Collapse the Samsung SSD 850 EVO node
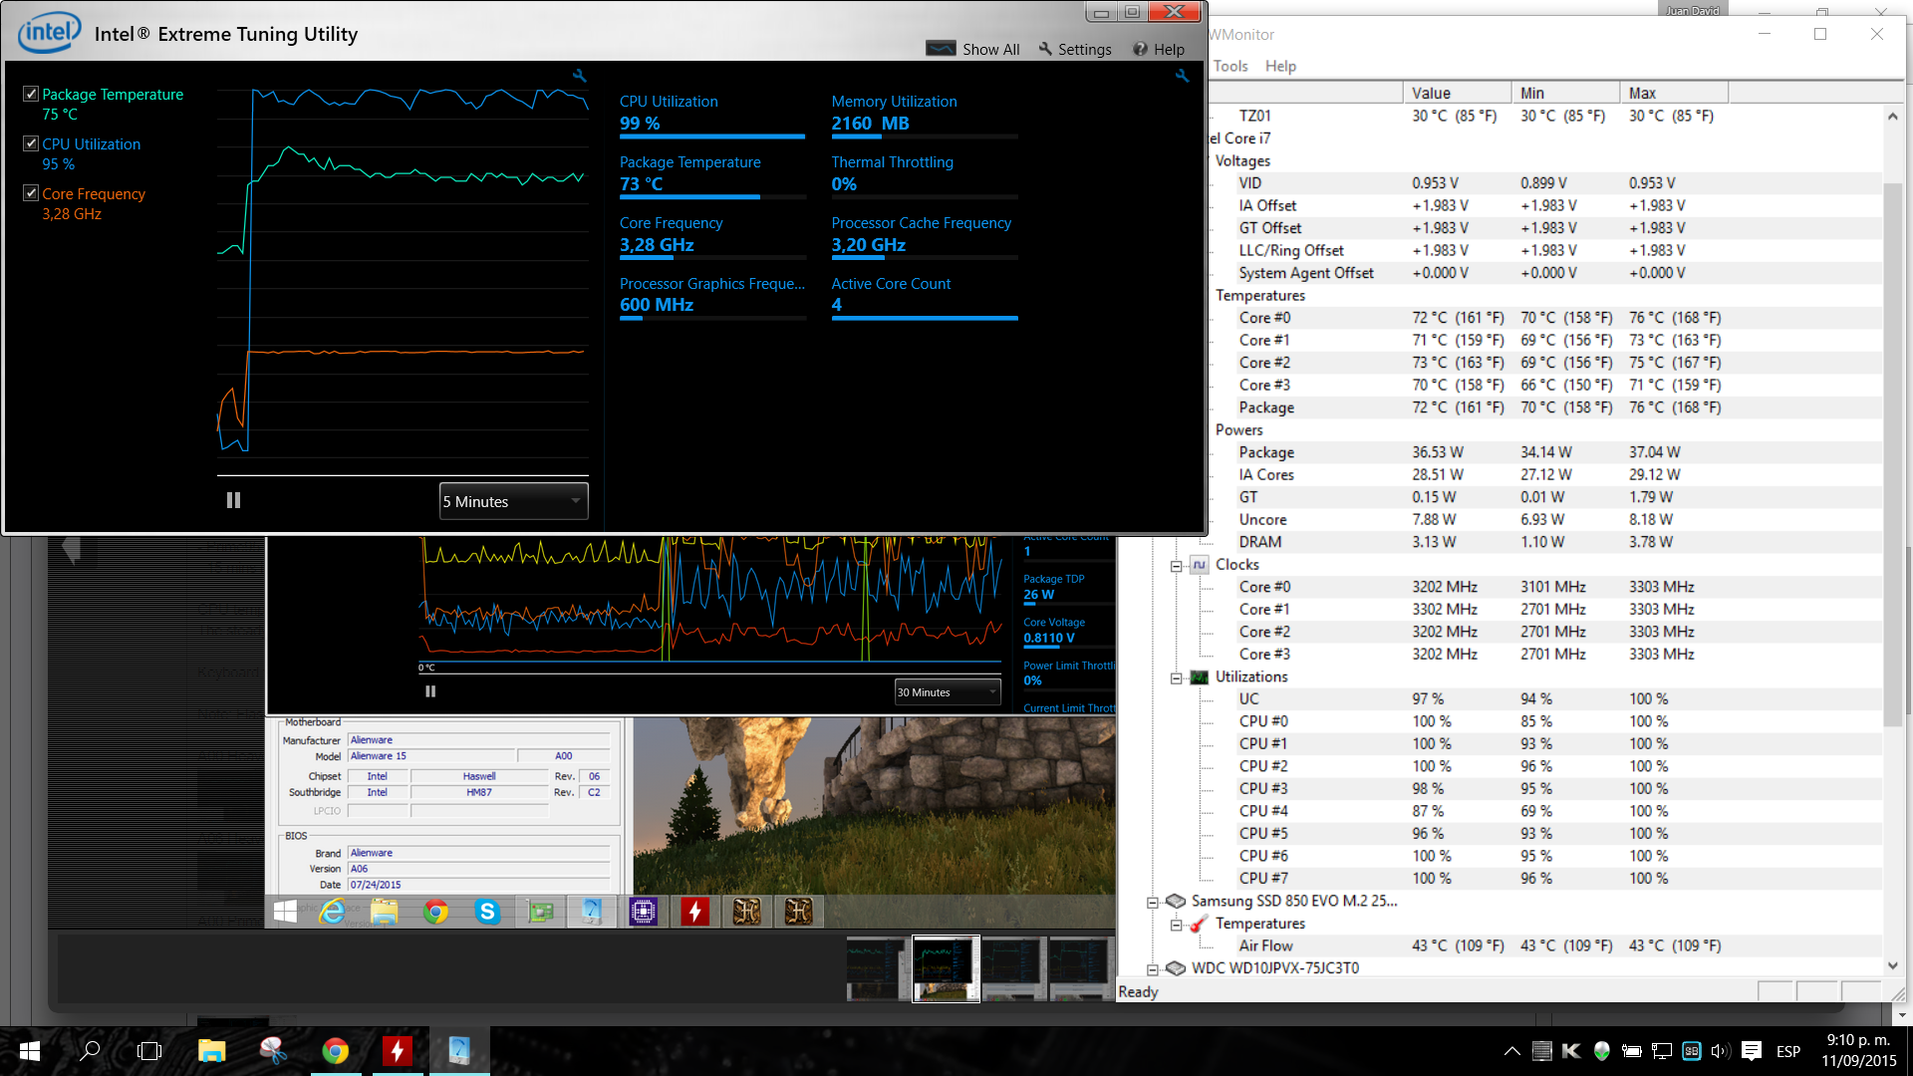Screen dimensions: 1913x1076 click(x=1152, y=903)
